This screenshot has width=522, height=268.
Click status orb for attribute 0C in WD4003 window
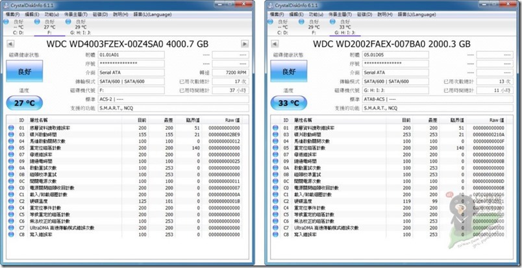tap(11, 181)
